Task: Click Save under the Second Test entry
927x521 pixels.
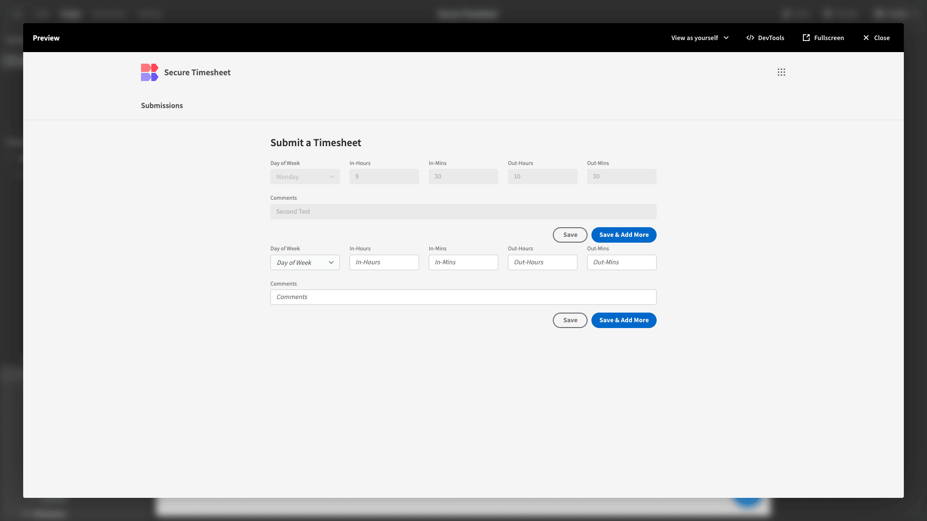Action: click(x=570, y=235)
